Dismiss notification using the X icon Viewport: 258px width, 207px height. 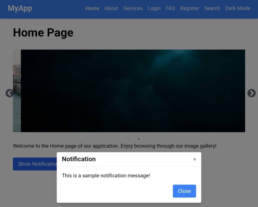[195, 159]
